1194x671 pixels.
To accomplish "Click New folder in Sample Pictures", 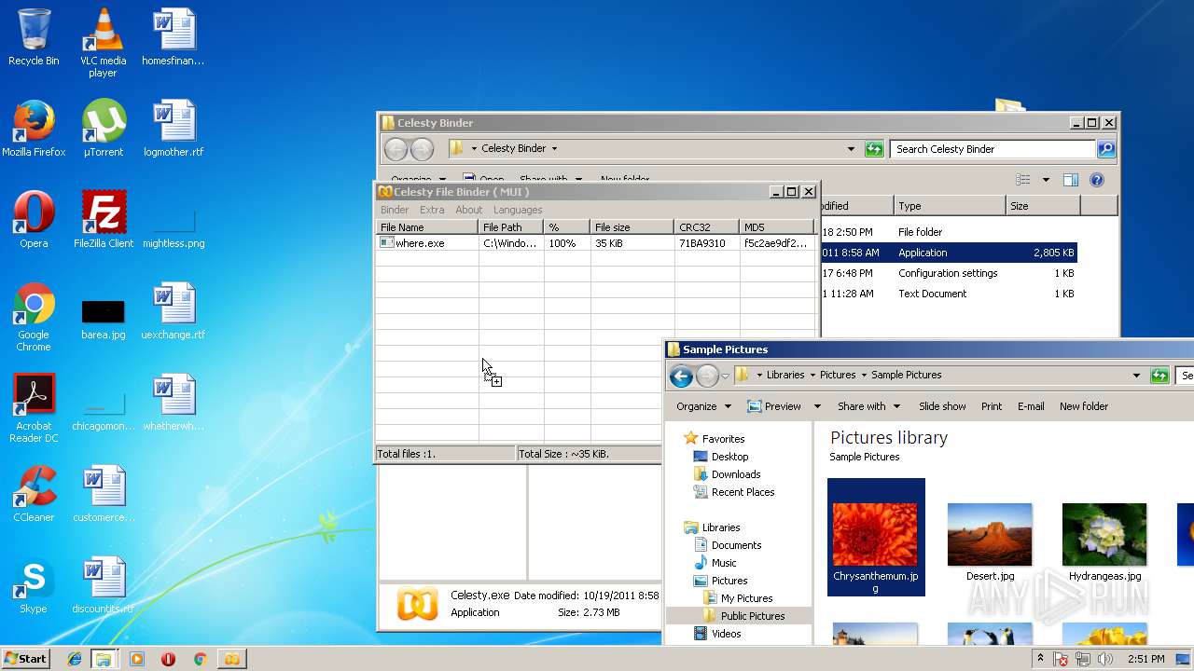I will (1084, 406).
